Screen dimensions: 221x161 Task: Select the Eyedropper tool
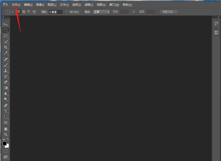click(6, 53)
